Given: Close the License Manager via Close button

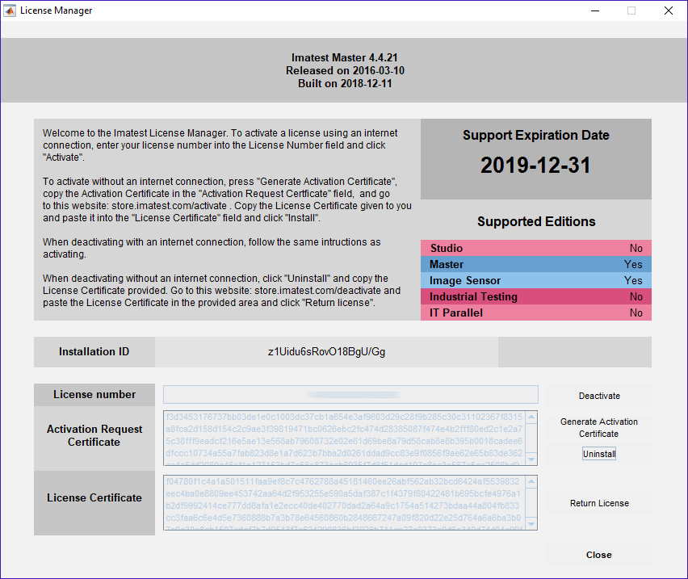Looking at the screenshot, I should point(599,555).
